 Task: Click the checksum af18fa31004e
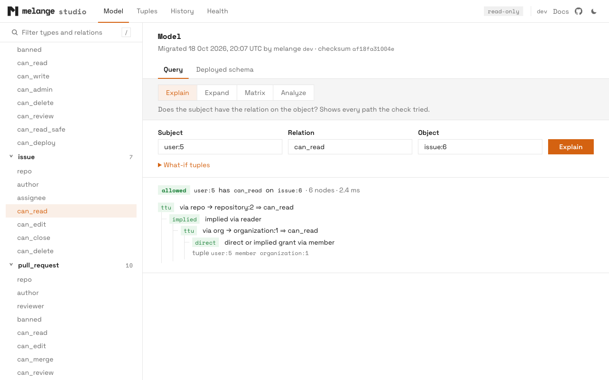coord(373,49)
